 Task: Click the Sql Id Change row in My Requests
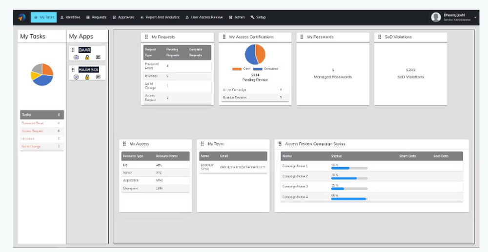[x=177, y=86]
